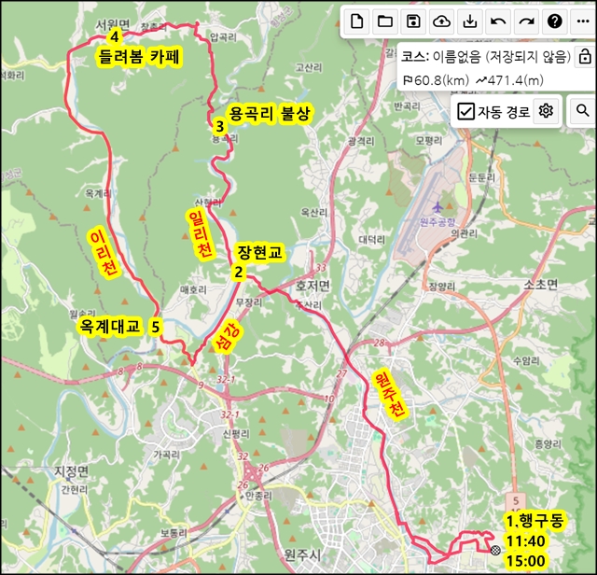Viewport: 597px width, 575px height.
Task: Download the course file
Action: click(x=470, y=21)
